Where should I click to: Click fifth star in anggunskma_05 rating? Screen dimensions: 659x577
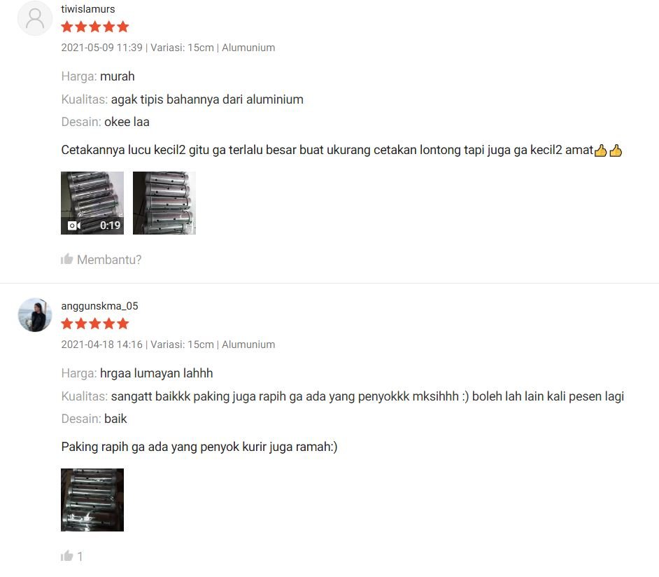[x=123, y=324]
